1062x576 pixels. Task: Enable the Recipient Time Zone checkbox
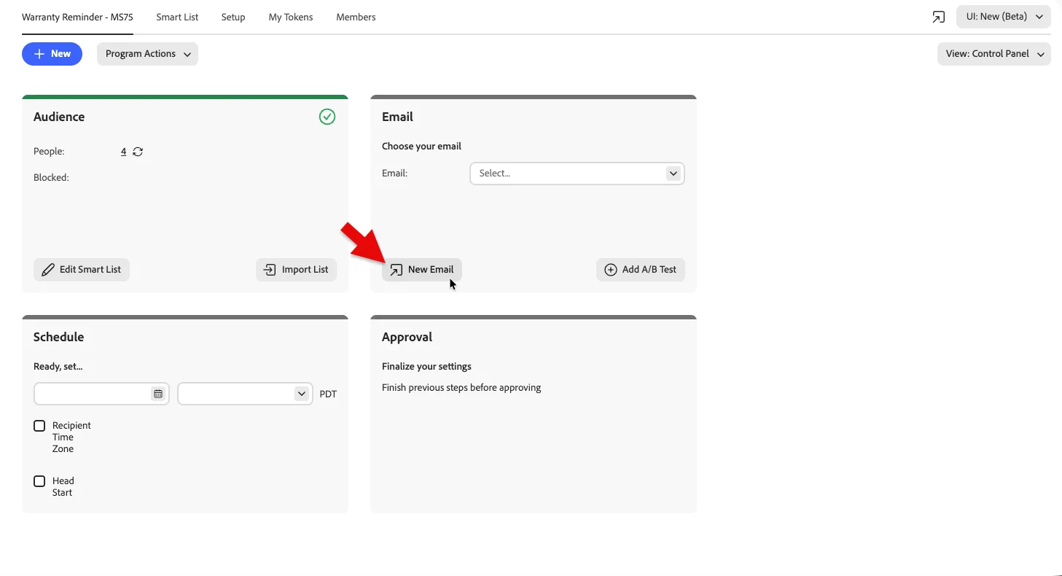tap(39, 426)
